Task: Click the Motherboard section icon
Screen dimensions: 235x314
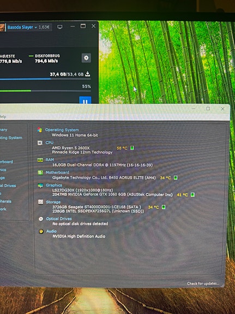Action: (40, 173)
